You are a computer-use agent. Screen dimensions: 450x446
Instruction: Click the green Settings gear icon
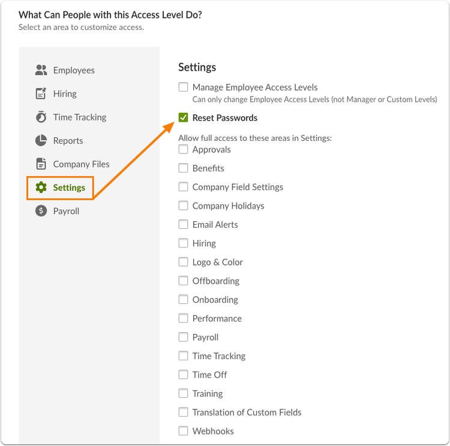41,187
